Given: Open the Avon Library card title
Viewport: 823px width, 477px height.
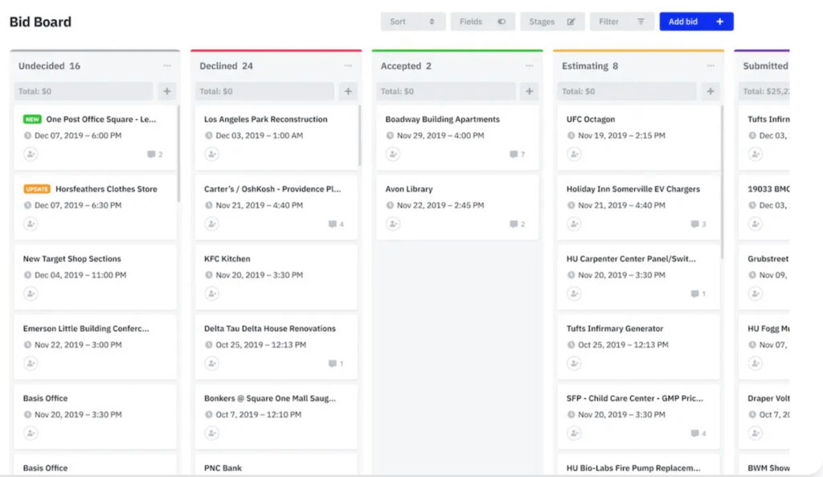Looking at the screenshot, I should tap(409, 189).
